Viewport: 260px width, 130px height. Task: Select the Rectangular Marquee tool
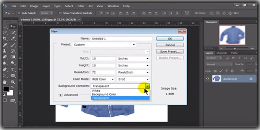coord(5,26)
